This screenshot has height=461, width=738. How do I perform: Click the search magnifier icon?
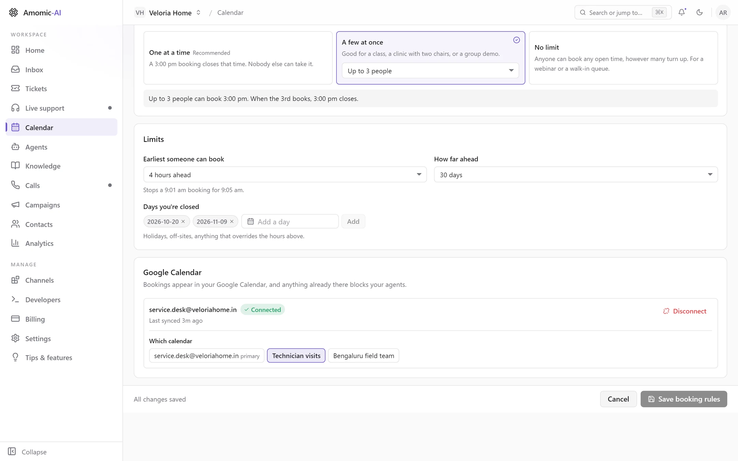pyautogui.click(x=583, y=13)
